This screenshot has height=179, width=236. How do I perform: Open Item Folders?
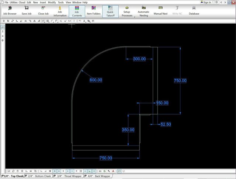tap(93, 10)
